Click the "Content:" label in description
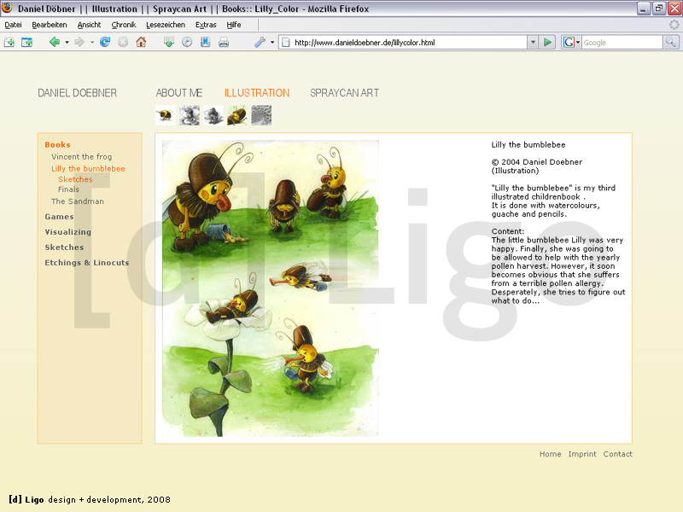 (x=508, y=231)
